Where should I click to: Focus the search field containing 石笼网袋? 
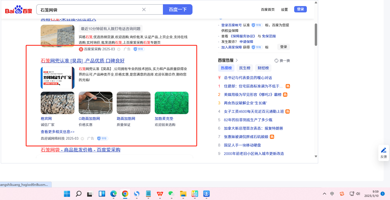[90, 10]
